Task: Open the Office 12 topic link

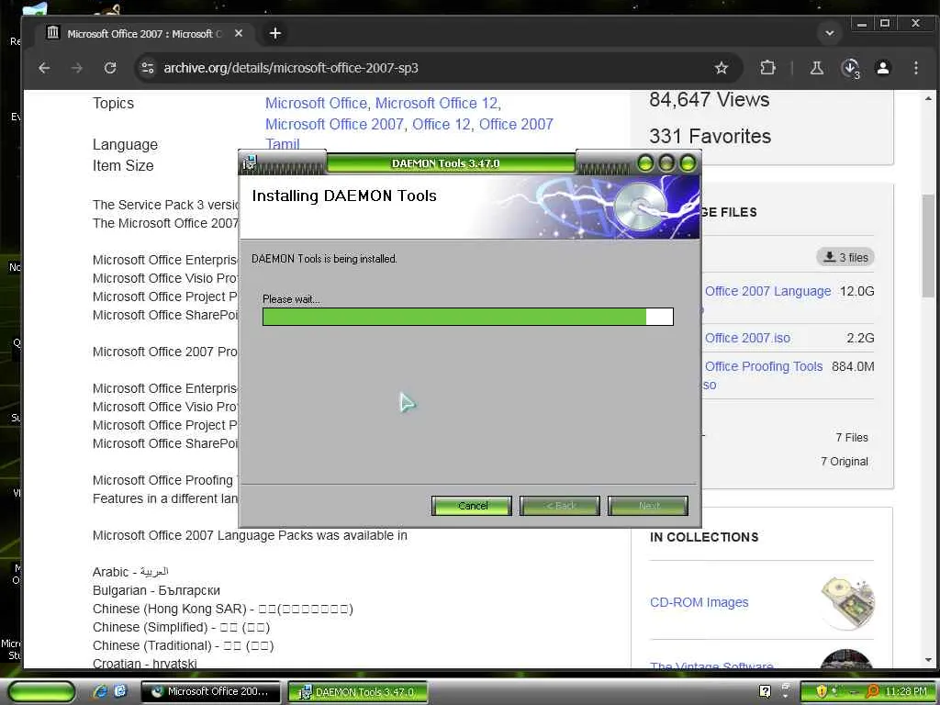Action: (x=442, y=124)
